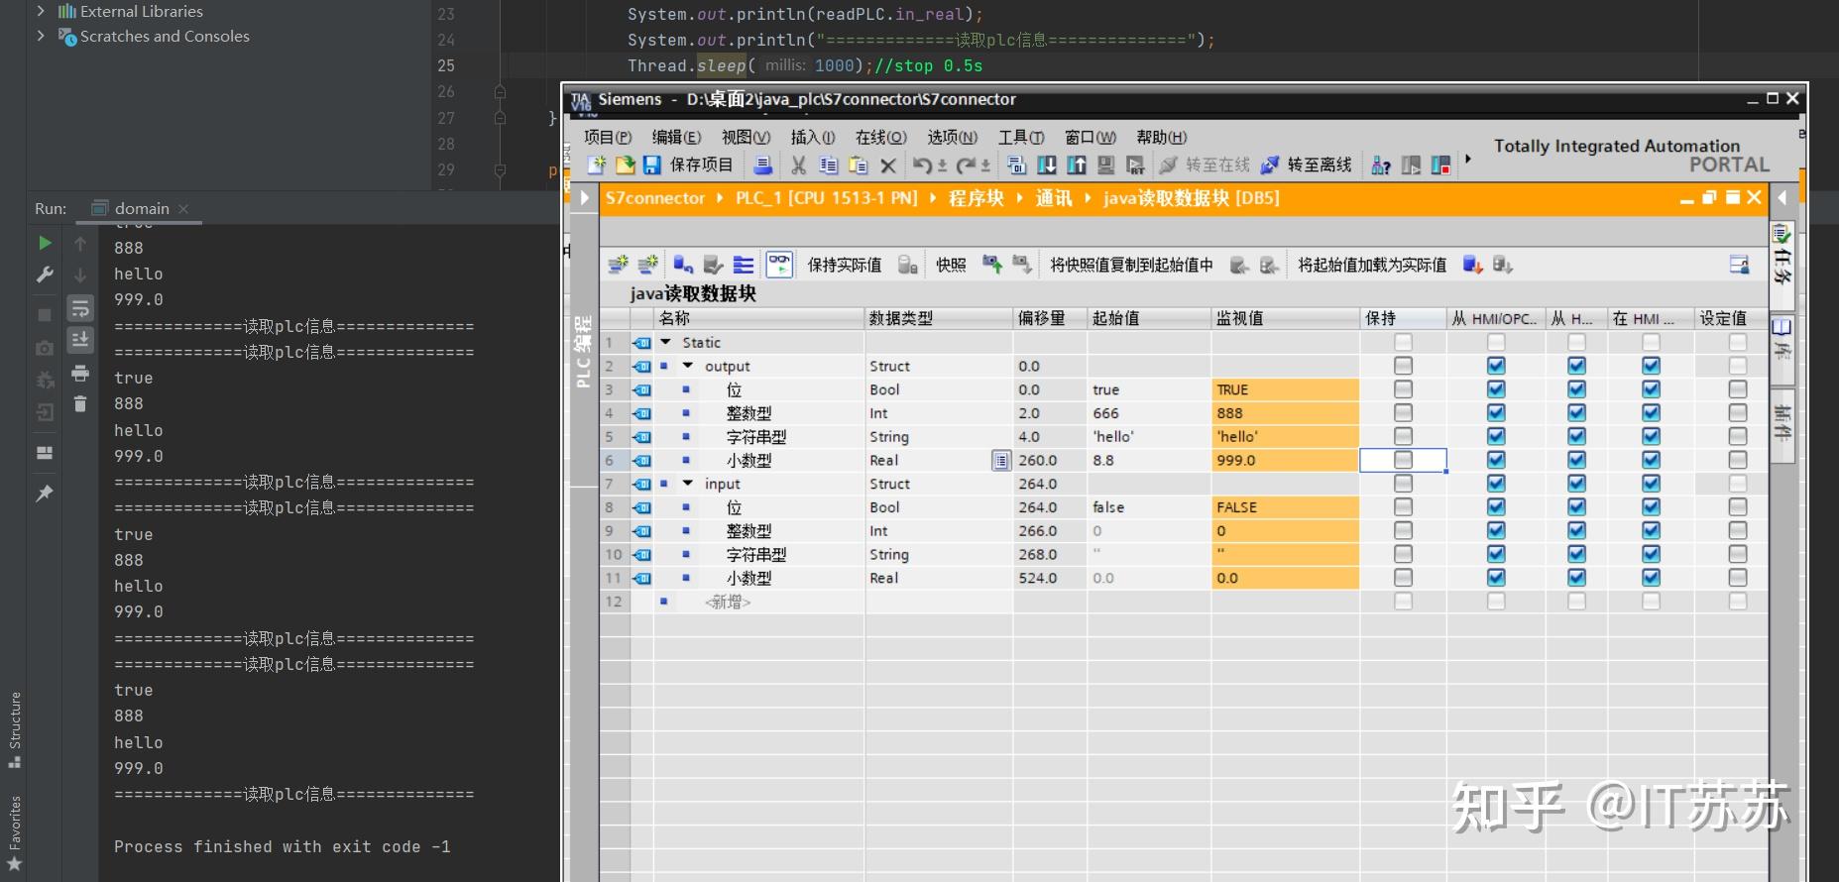
Task: Click start value 666 cell for output 整数型
Action: pyautogui.click(x=1149, y=413)
